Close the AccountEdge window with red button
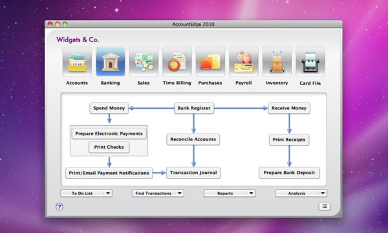This screenshot has width=388, height=233. click(50, 24)
